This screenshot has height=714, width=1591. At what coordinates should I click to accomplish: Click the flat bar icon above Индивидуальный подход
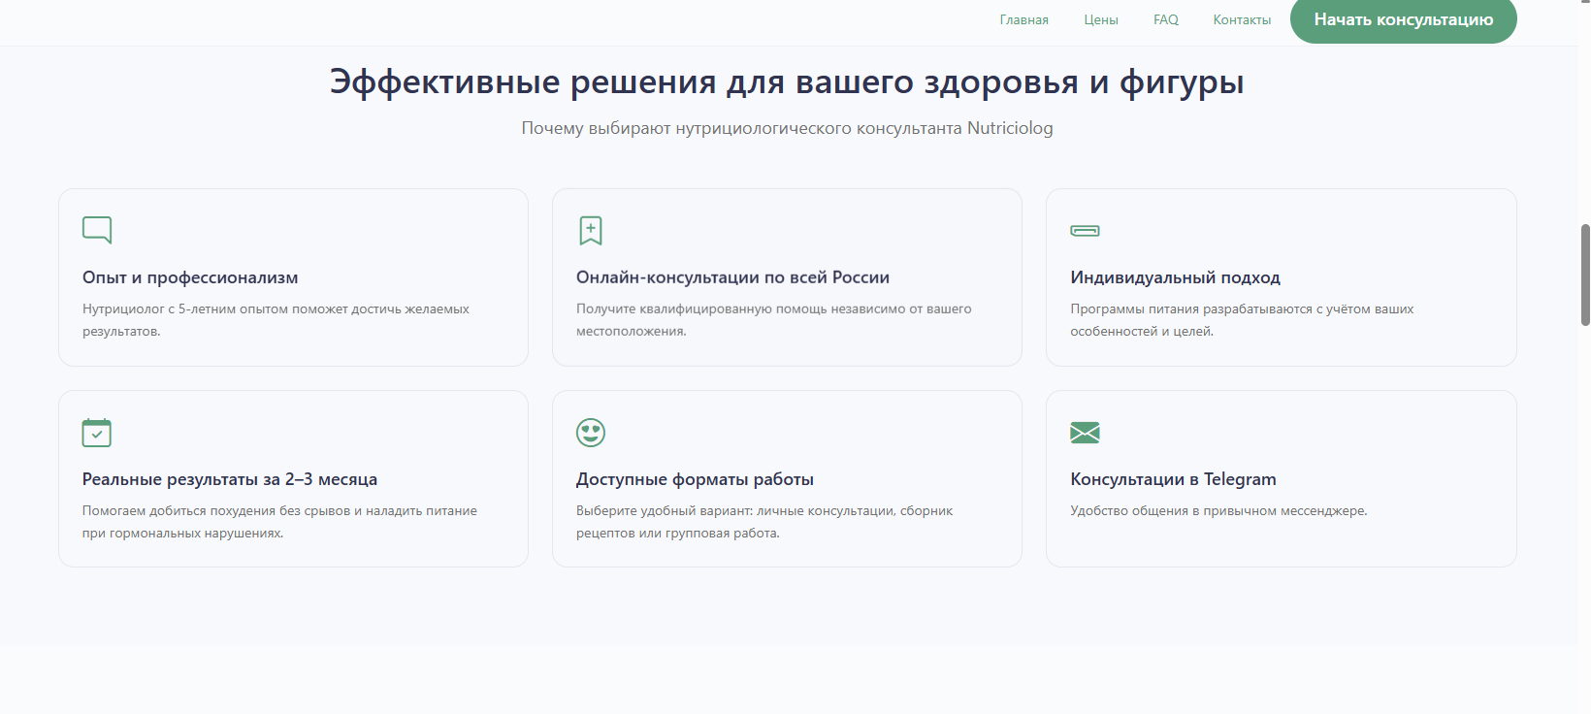click(x=1085, y=231)
